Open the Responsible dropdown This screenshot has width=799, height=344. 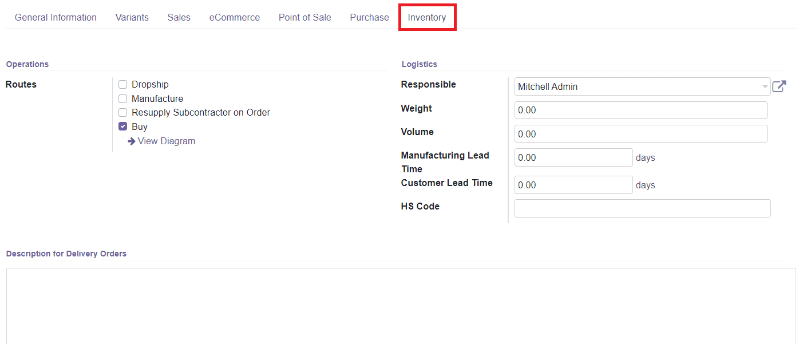765,86
